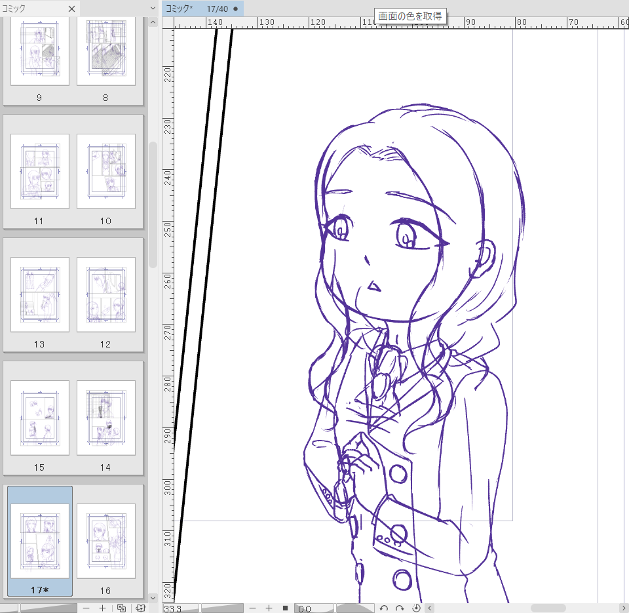
Task: Rotate canvas left using the rotate icon
Action: click(384, 608)
